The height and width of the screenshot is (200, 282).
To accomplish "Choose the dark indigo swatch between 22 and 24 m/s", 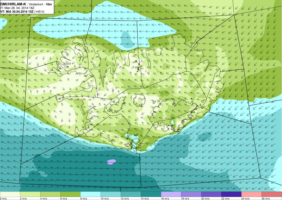I will (x=232, y=194).
